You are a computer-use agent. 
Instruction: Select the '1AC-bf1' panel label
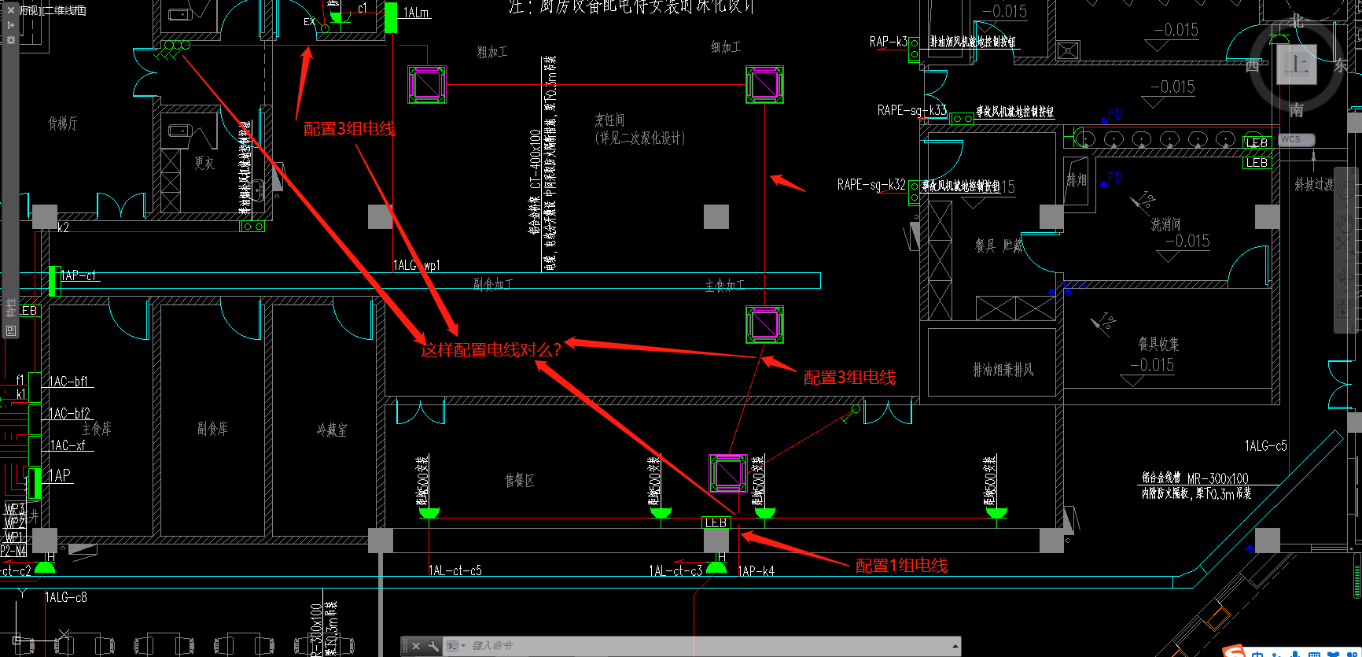click(68, 382)
